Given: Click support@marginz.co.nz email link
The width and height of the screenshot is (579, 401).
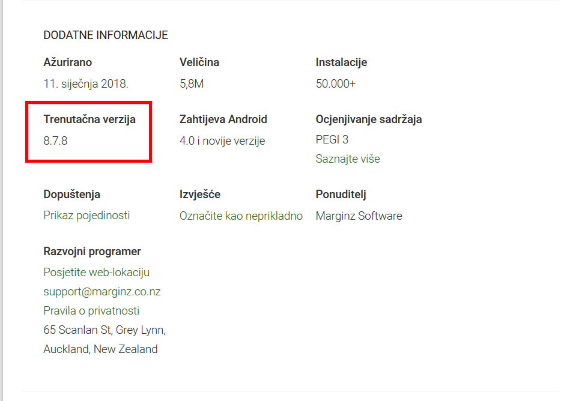Looking at the screenshot, I should pyautogui.click(x=102, y=292).
